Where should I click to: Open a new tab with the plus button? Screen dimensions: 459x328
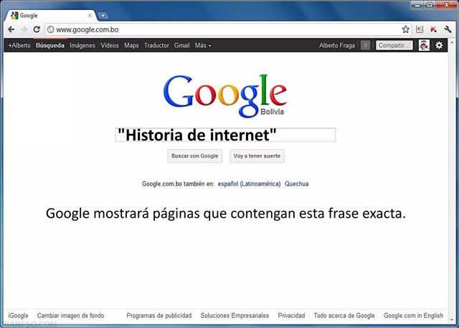103,16
